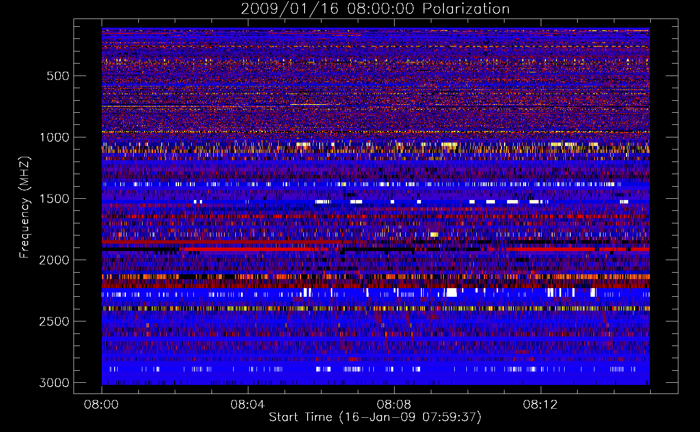The height and width of the screenshot is (432, 700).
Task: Click the 1500 frequency tick label
Action: (x=55, y=199)
